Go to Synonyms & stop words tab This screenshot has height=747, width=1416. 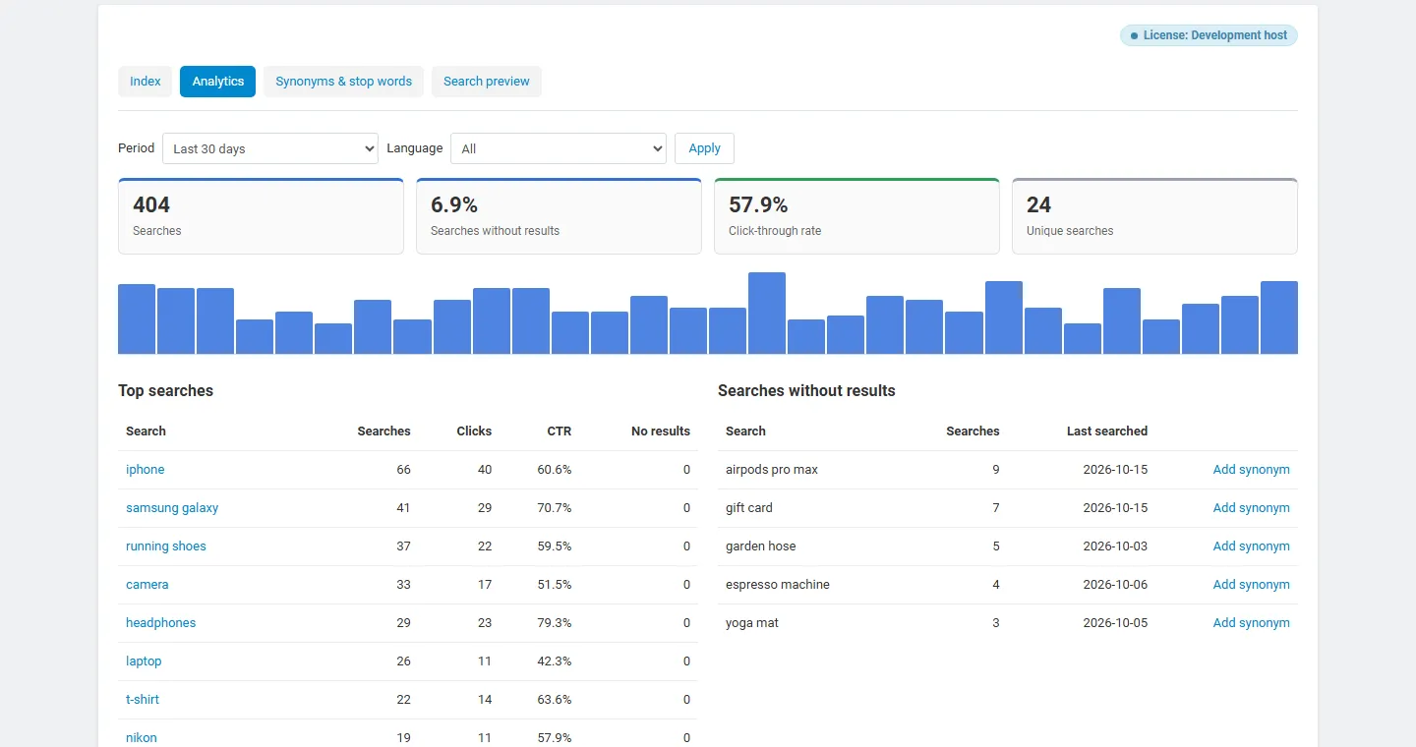pyautogui.click(x=344, y=82)
